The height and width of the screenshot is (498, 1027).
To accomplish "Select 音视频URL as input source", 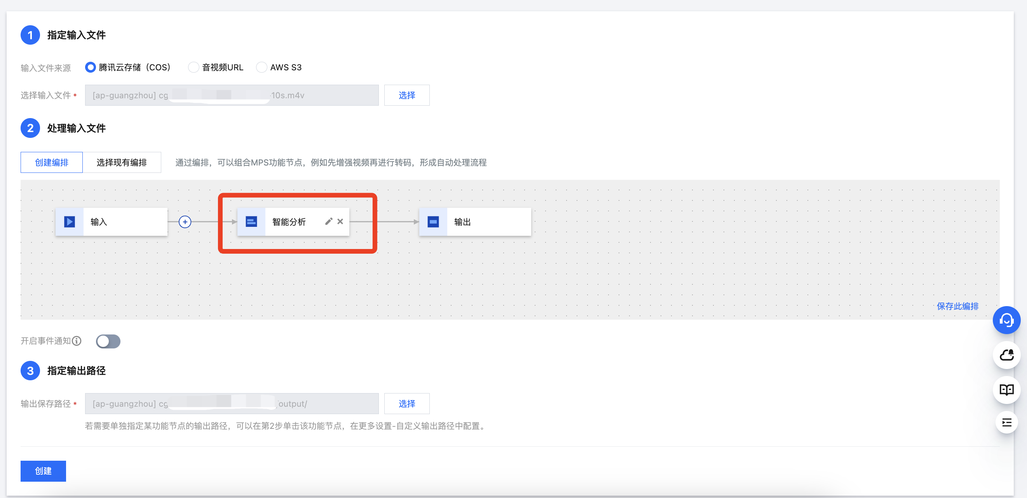I will point(194,67).
